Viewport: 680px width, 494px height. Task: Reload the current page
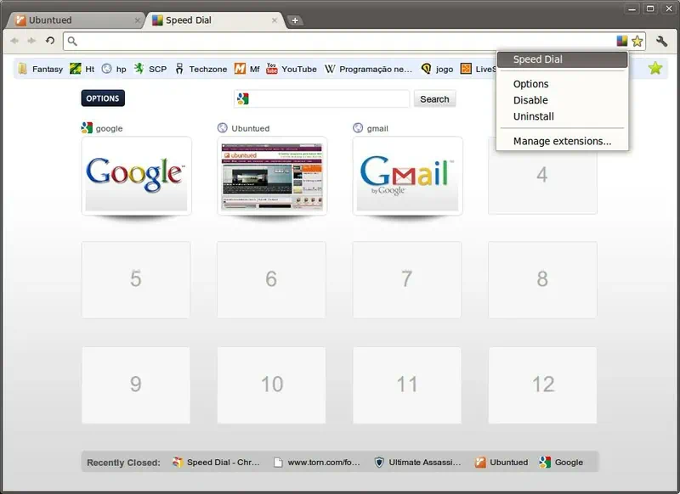click(x=50, y=41)
